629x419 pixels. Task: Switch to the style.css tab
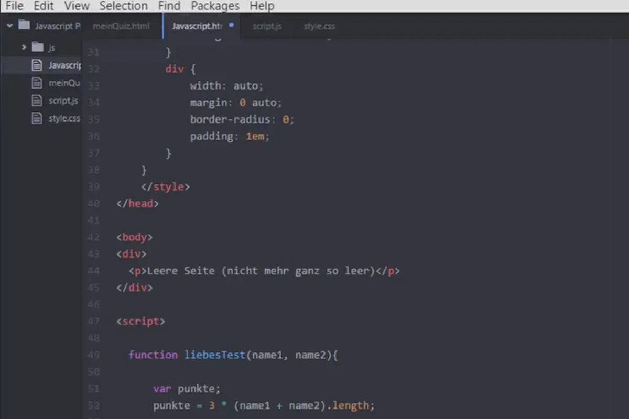[x=319, y=26]
